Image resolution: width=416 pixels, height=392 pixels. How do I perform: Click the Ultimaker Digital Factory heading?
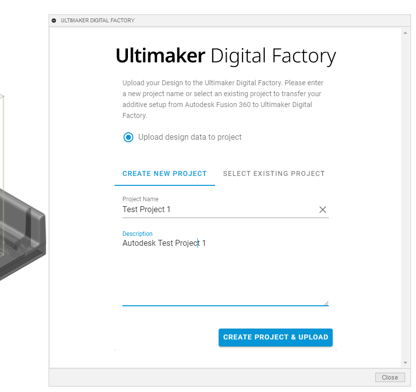[x=226, y=56]
